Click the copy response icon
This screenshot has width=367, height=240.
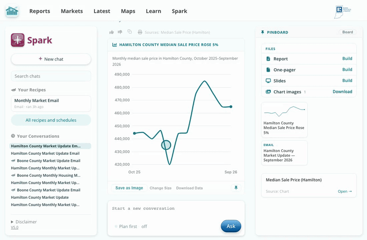click(x=130, y=32)
